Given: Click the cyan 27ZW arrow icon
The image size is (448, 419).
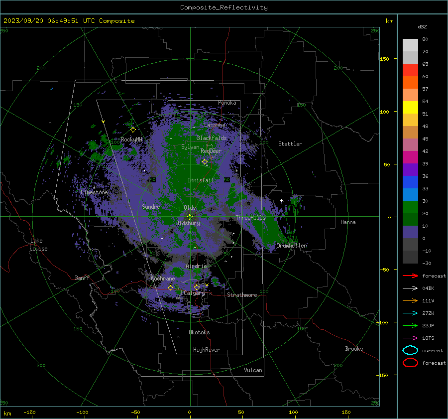Looking at the screenshot, I should tap(410, 313).
